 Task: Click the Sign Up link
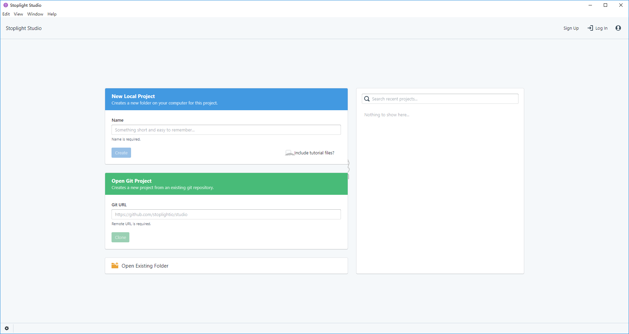[x=571, y=28]
